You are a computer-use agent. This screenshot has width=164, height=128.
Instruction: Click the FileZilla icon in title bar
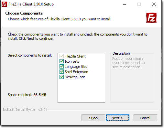coord(4,4)
